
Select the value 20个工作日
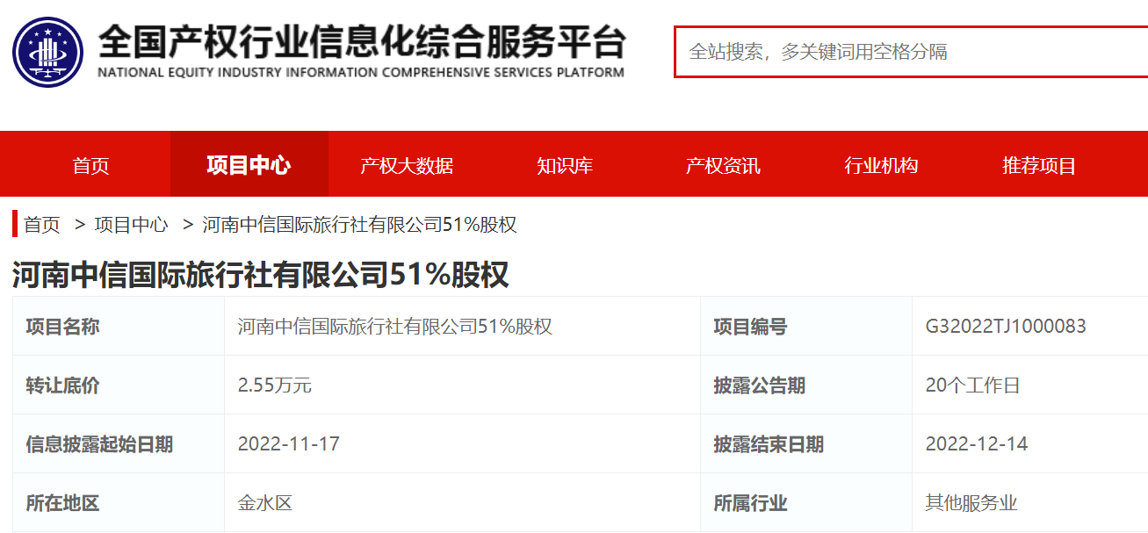pos(973,385)
